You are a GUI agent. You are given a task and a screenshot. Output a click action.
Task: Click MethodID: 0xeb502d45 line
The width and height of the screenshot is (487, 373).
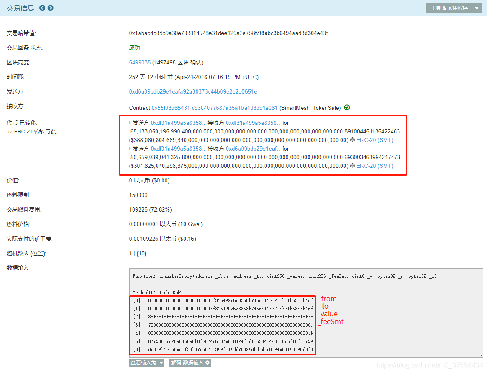tap(158, 292)
